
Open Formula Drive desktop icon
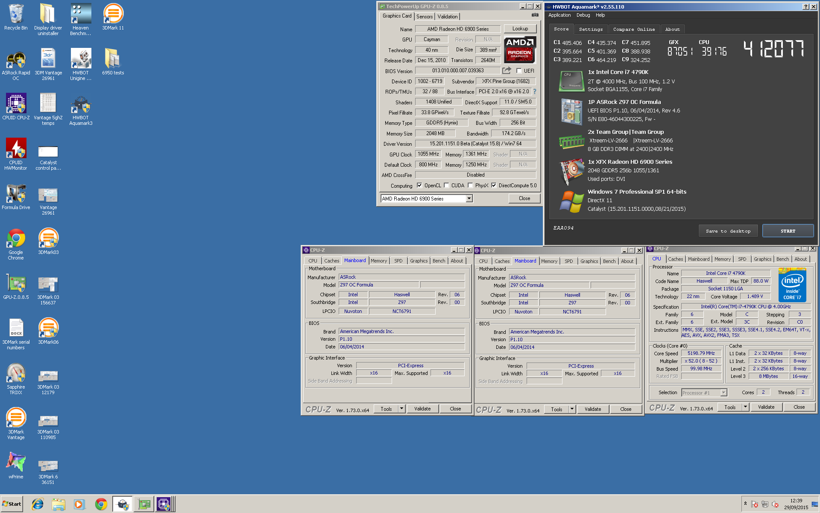coord(16,197)
